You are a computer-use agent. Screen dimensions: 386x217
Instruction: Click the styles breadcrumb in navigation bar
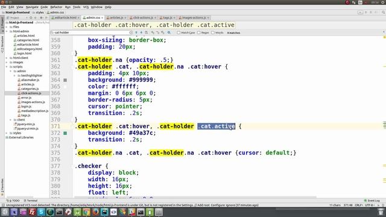(x=40, y=12)
